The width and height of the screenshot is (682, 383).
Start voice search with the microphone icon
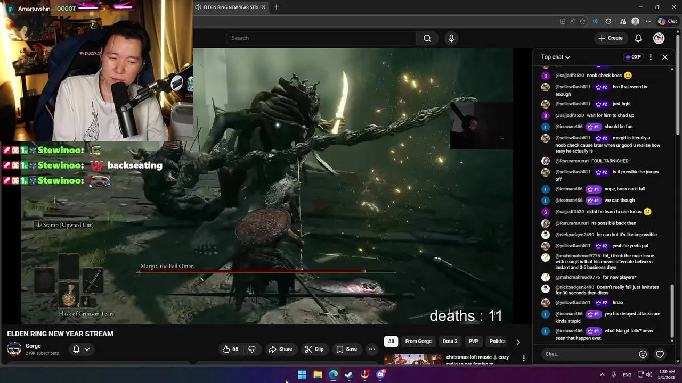(x=451, y=38)
